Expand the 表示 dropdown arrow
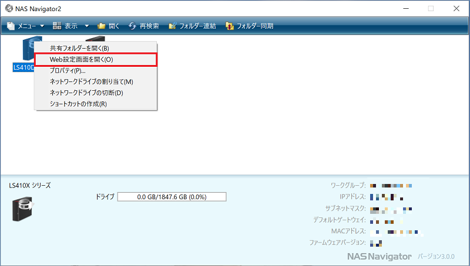 pyautogui.click(x=86, y=26)
